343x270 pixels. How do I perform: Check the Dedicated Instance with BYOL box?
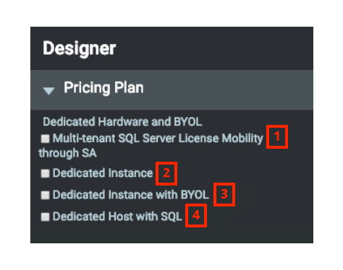(45, 195)
